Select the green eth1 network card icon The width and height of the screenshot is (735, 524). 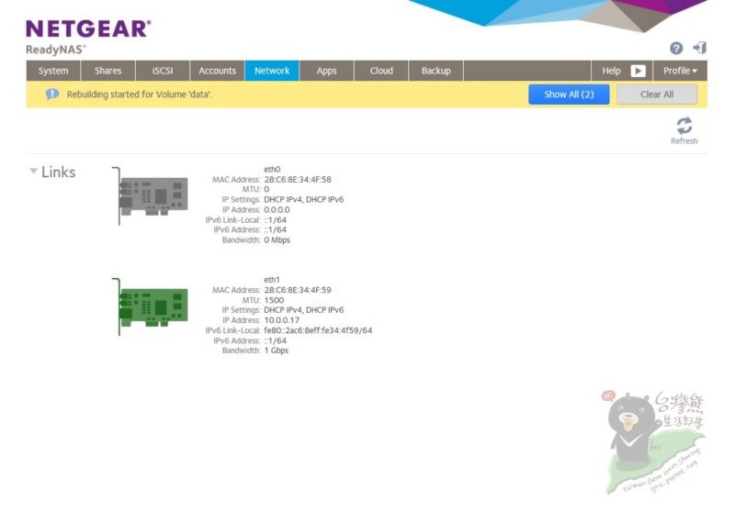150,307
